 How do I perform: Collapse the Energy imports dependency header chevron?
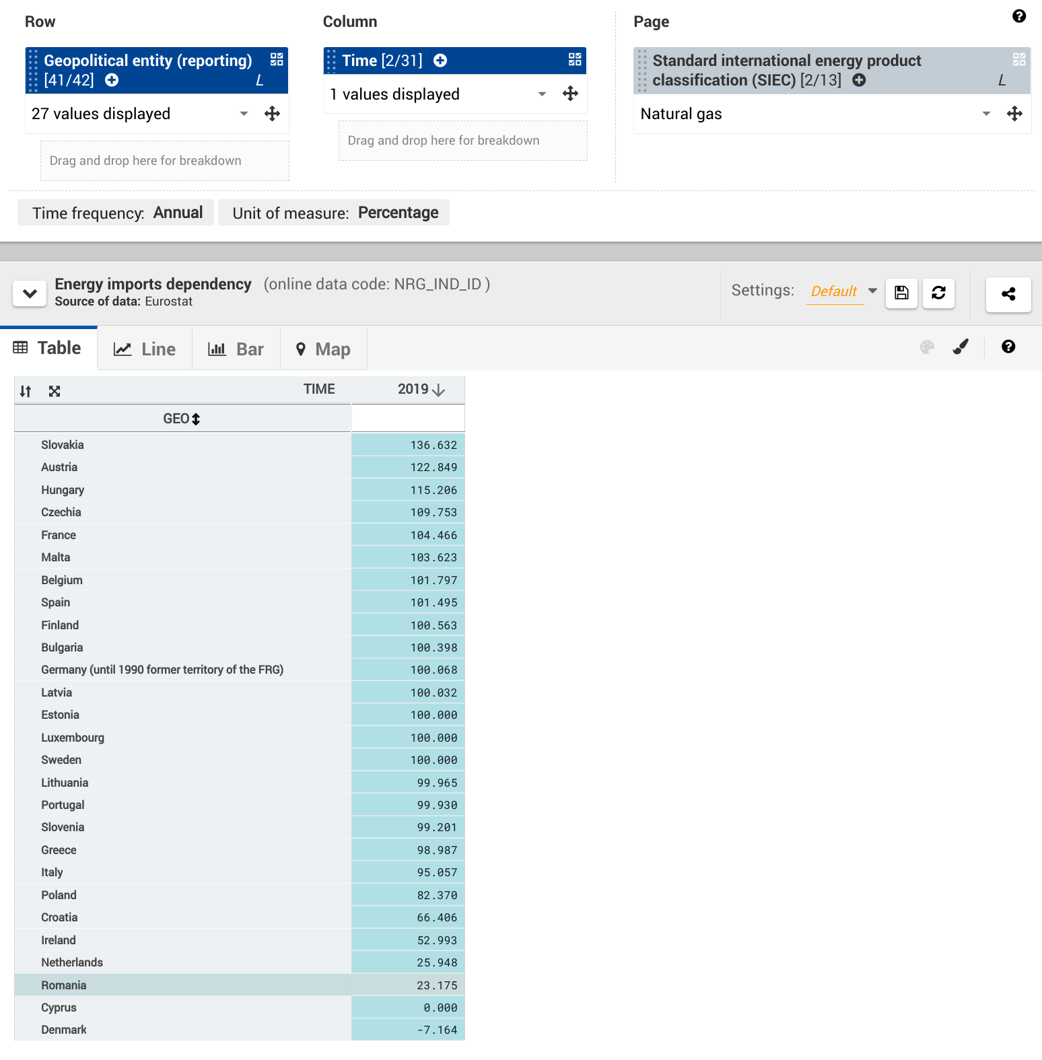tap(30, 293)
